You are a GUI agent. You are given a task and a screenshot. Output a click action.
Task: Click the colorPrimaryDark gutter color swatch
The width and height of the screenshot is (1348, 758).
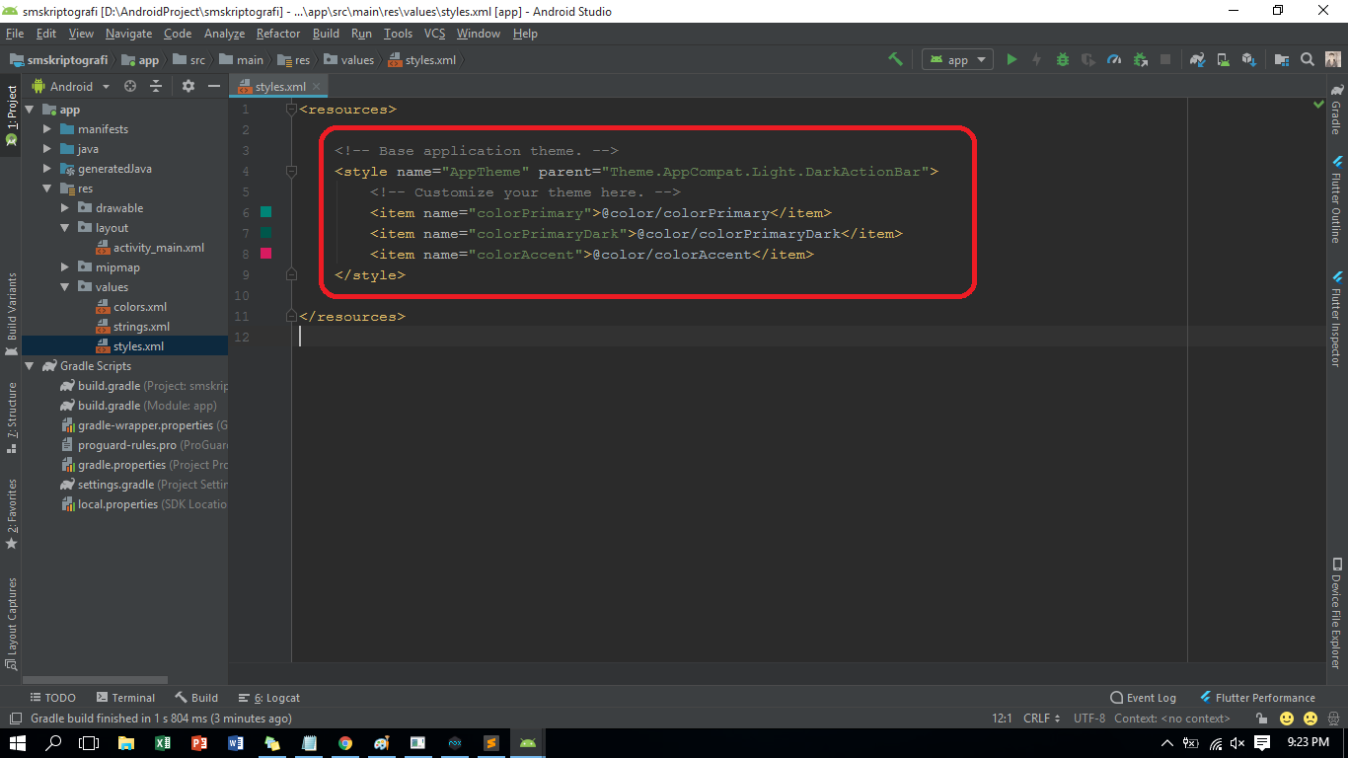click(265, 233)
